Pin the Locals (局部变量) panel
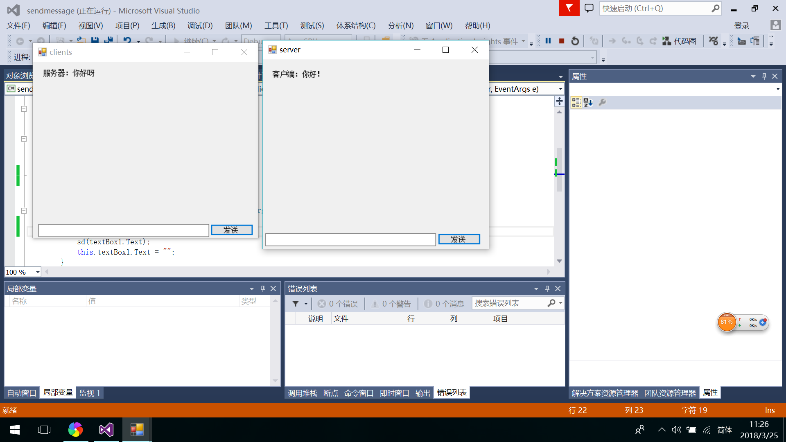786x442 pixels. pyautogui.click(x=263, y=289)
